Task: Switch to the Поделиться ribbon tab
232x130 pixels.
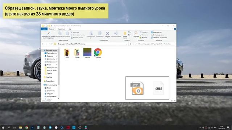Action: click(x=61, y=29)
